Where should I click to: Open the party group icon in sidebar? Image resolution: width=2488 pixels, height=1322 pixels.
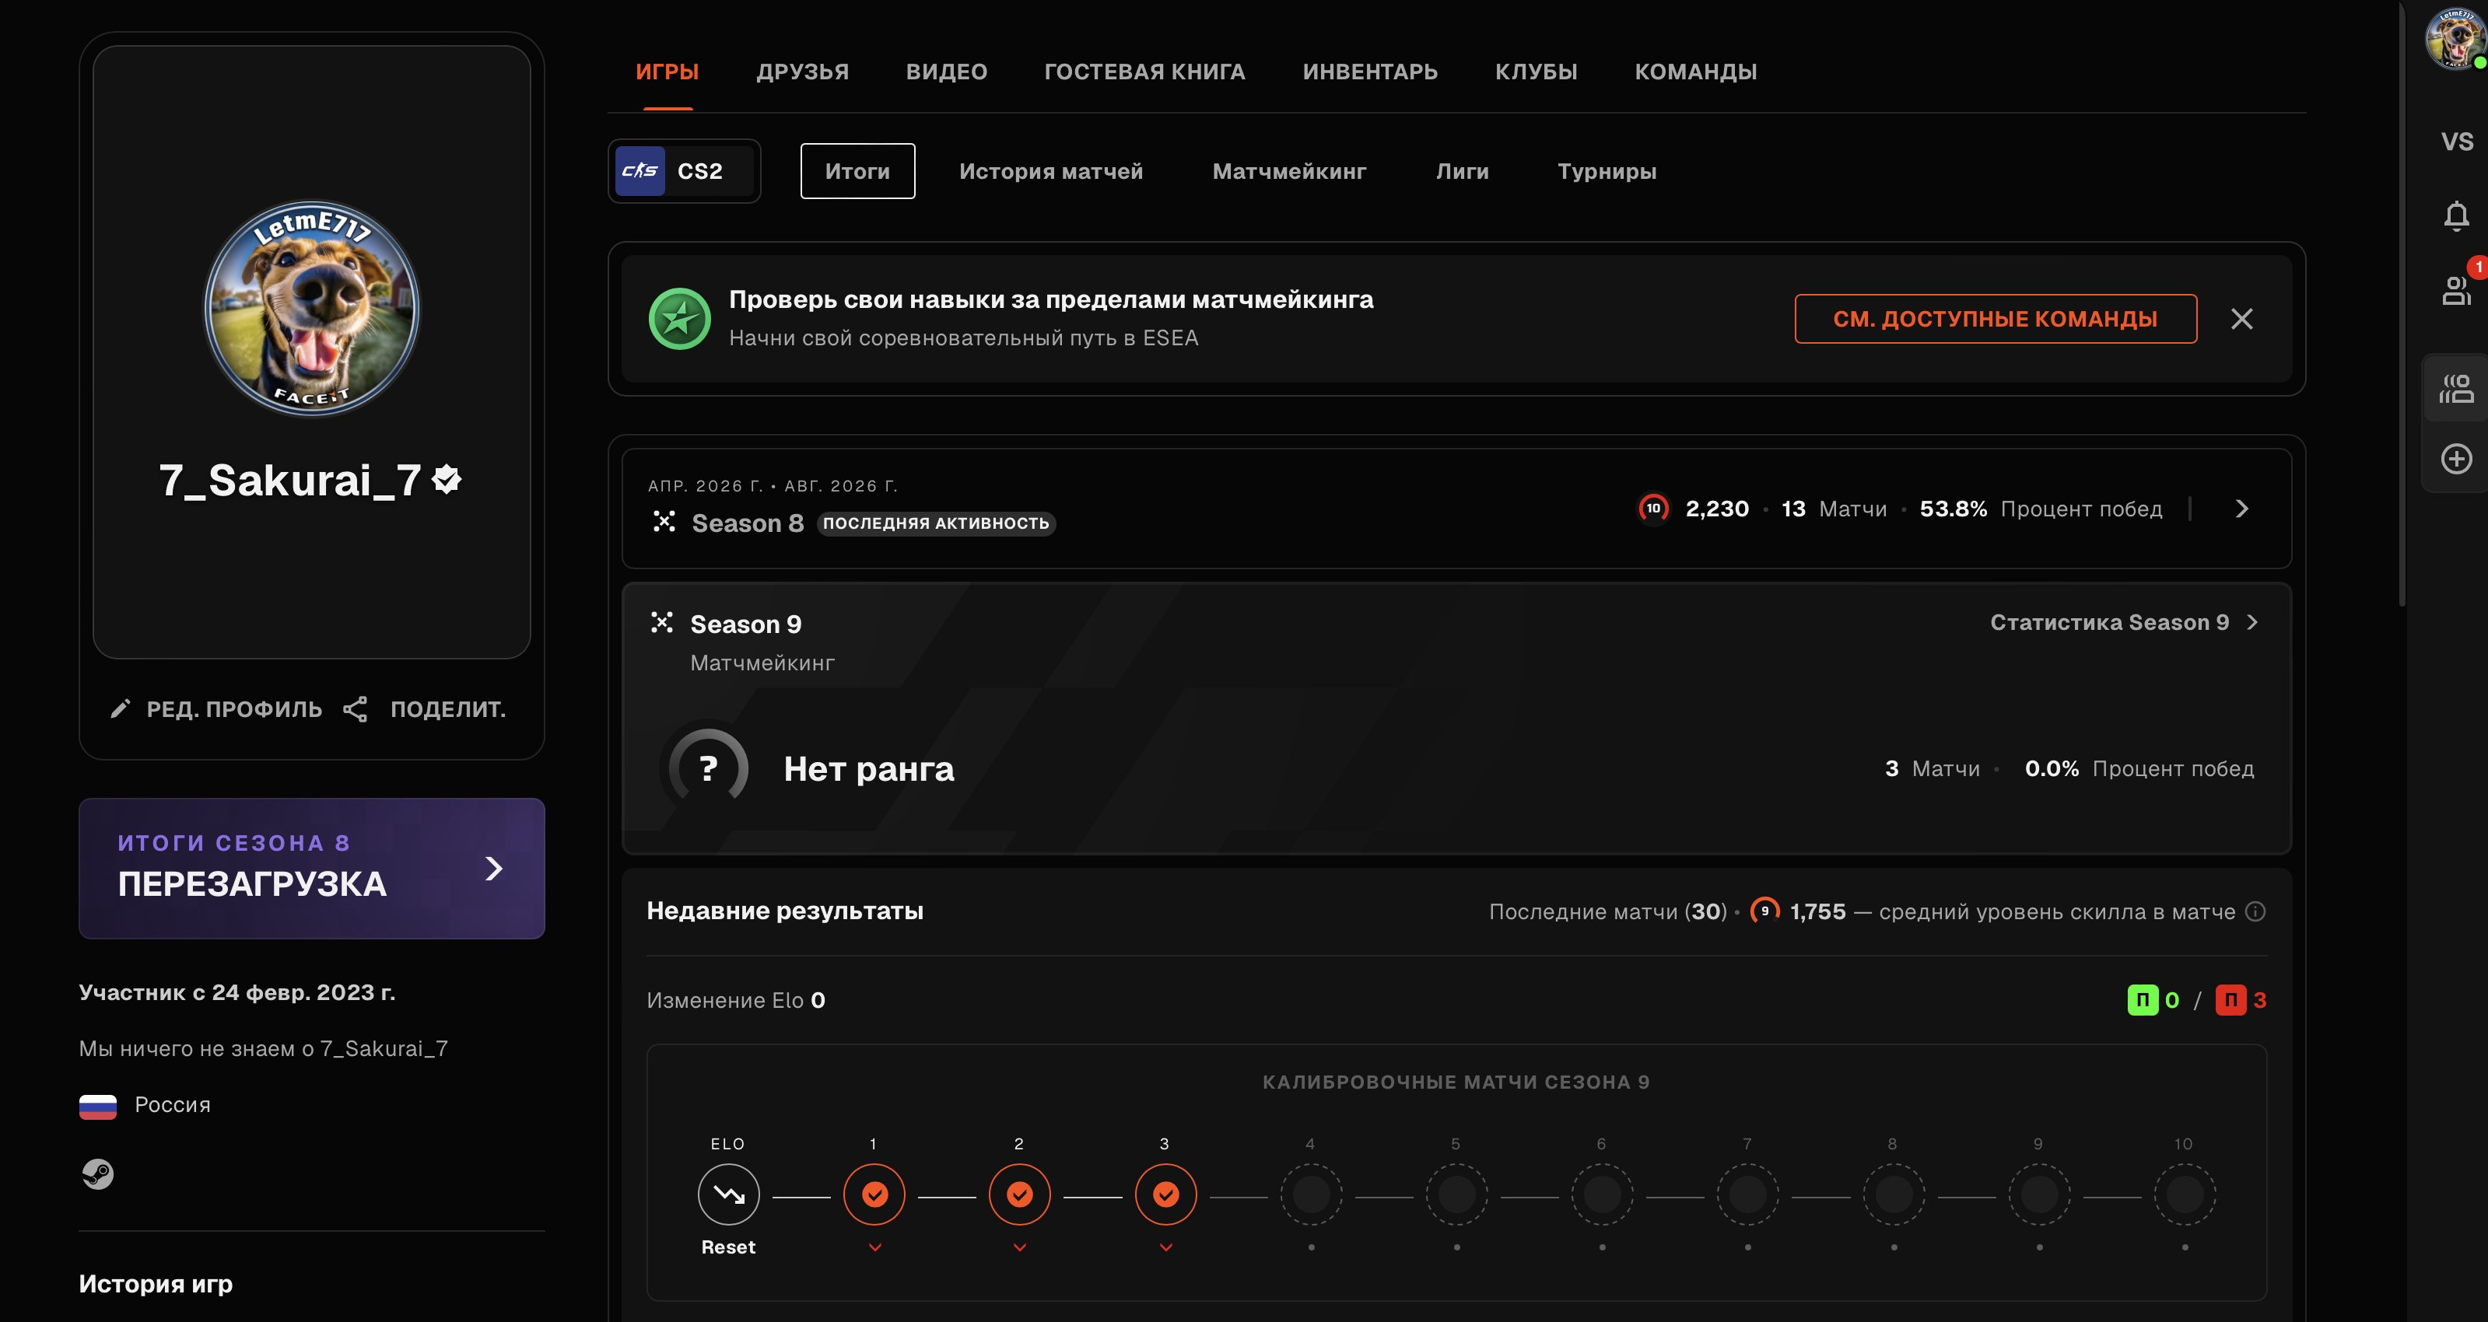coord(2457,388)
